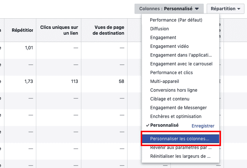The width and height of the screenshot is (247, 168).
Task: Select the checked Personnalisé preset
Action: click(164, 125)
